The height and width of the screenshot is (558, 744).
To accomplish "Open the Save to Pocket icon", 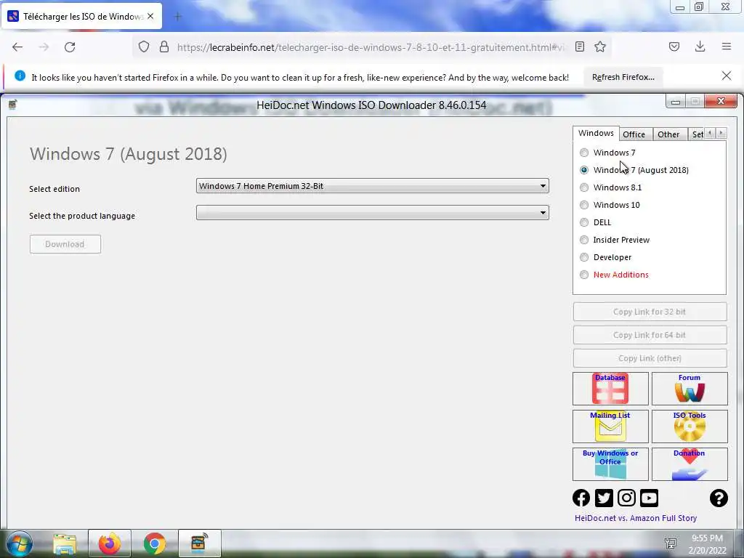I will [x=674, y=46].
